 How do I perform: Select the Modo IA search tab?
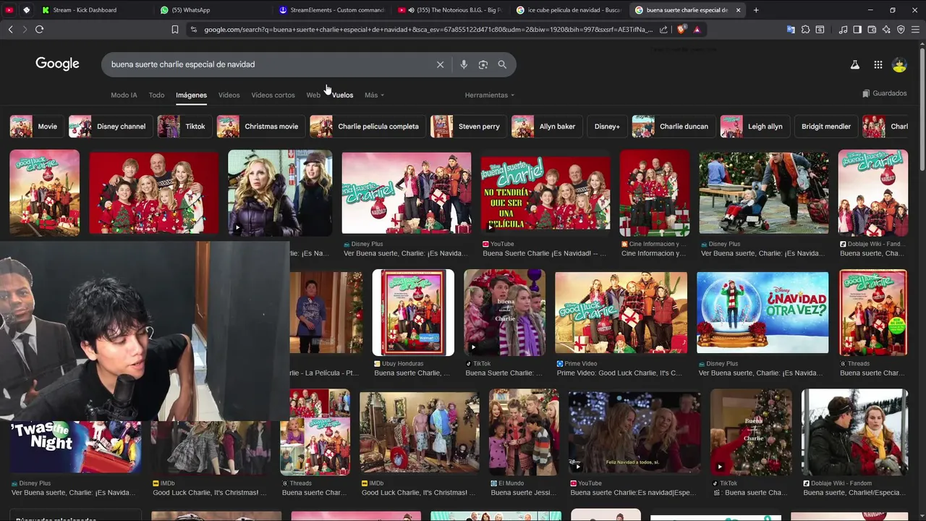coord(124,95)
